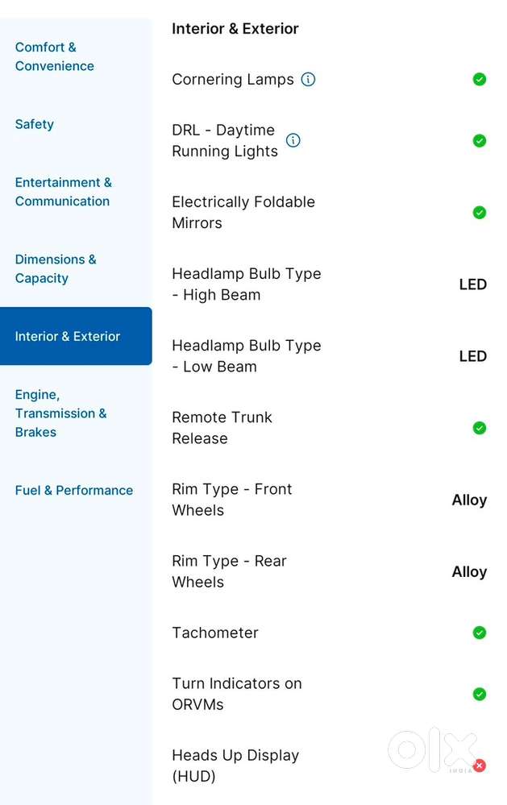Open the Comfort & Convenience tab
Image resolution: width=507 pixels, height=805 pixels.
click(x=55, y=56)
